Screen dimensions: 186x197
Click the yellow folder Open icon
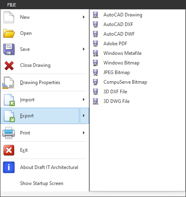(x=9, y=33)
